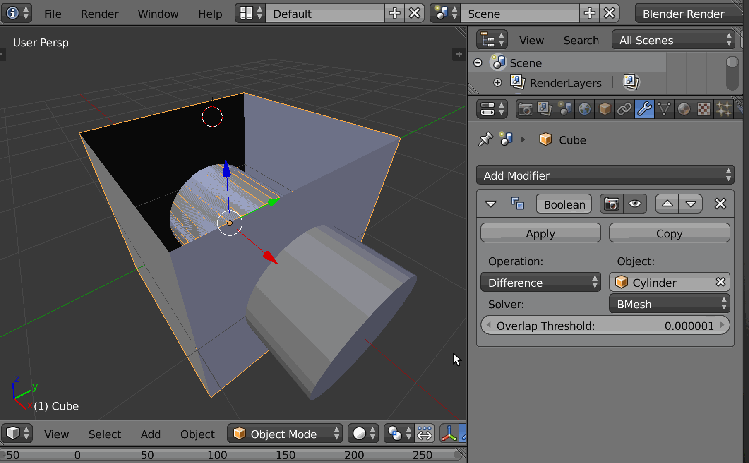Viewport: 749px width, 463px height.
Task: Switch to World properties
Action: [585, 108]
